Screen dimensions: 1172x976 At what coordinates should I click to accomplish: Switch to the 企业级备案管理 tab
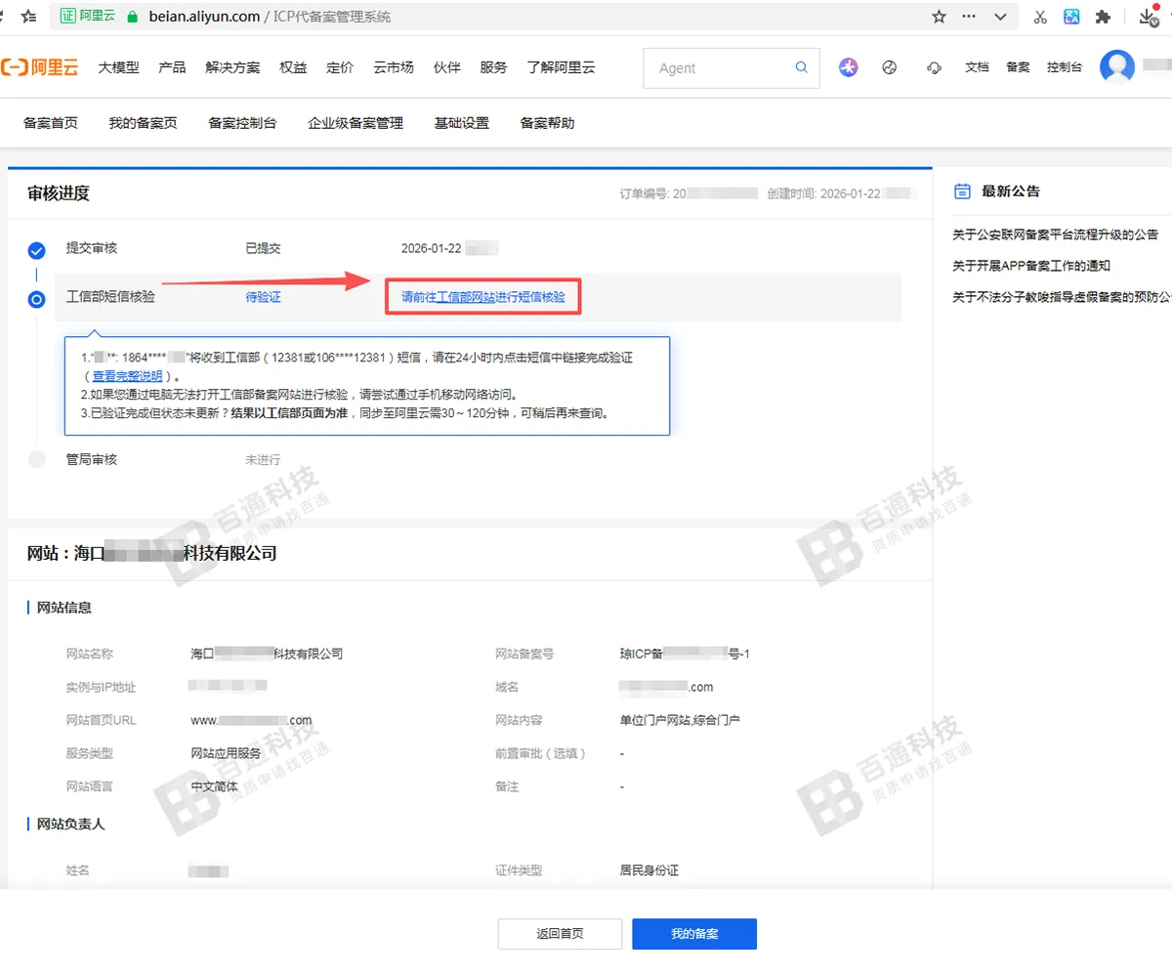[356, 123]
